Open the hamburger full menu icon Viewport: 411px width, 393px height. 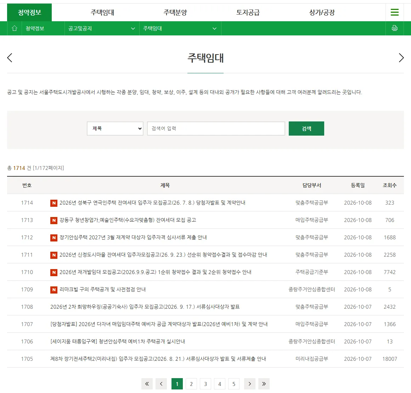[394, 12]
